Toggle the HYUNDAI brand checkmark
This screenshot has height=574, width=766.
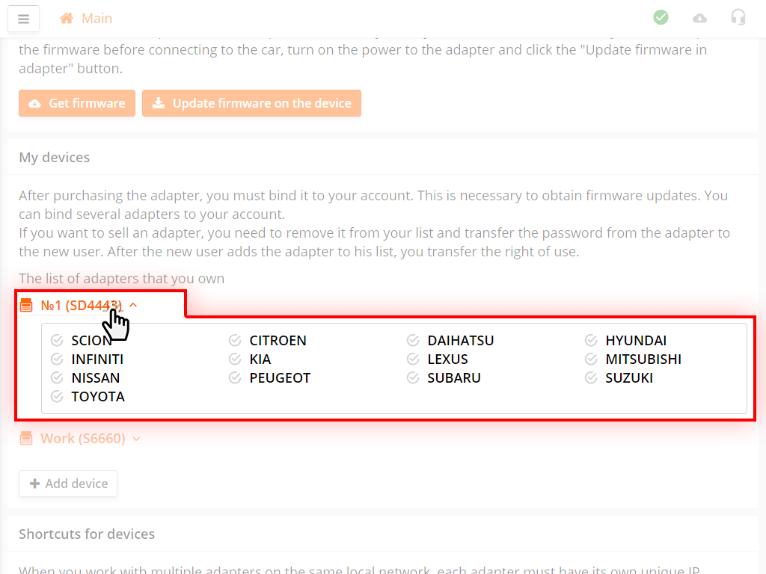tap(590, 341)
